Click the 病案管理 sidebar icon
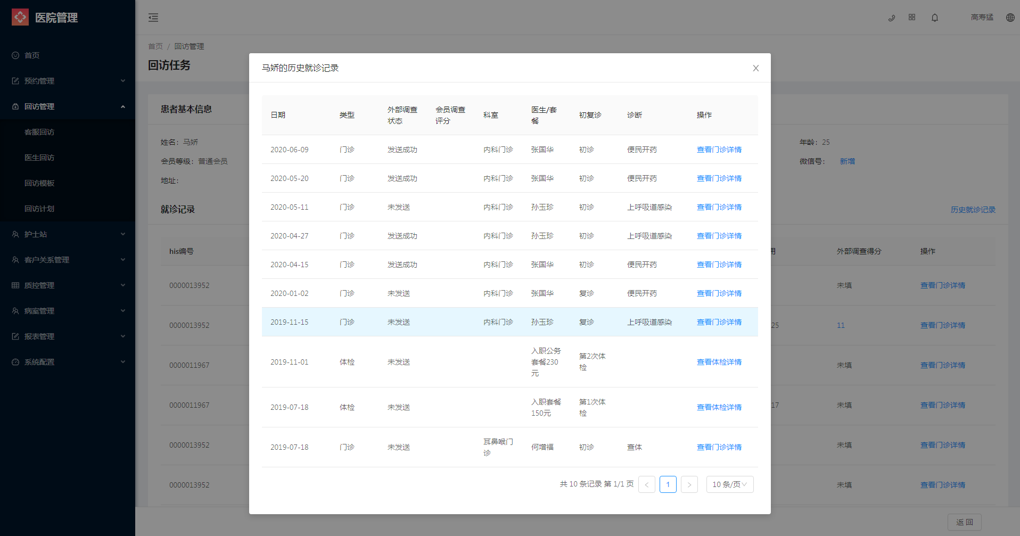 [15, 311]
